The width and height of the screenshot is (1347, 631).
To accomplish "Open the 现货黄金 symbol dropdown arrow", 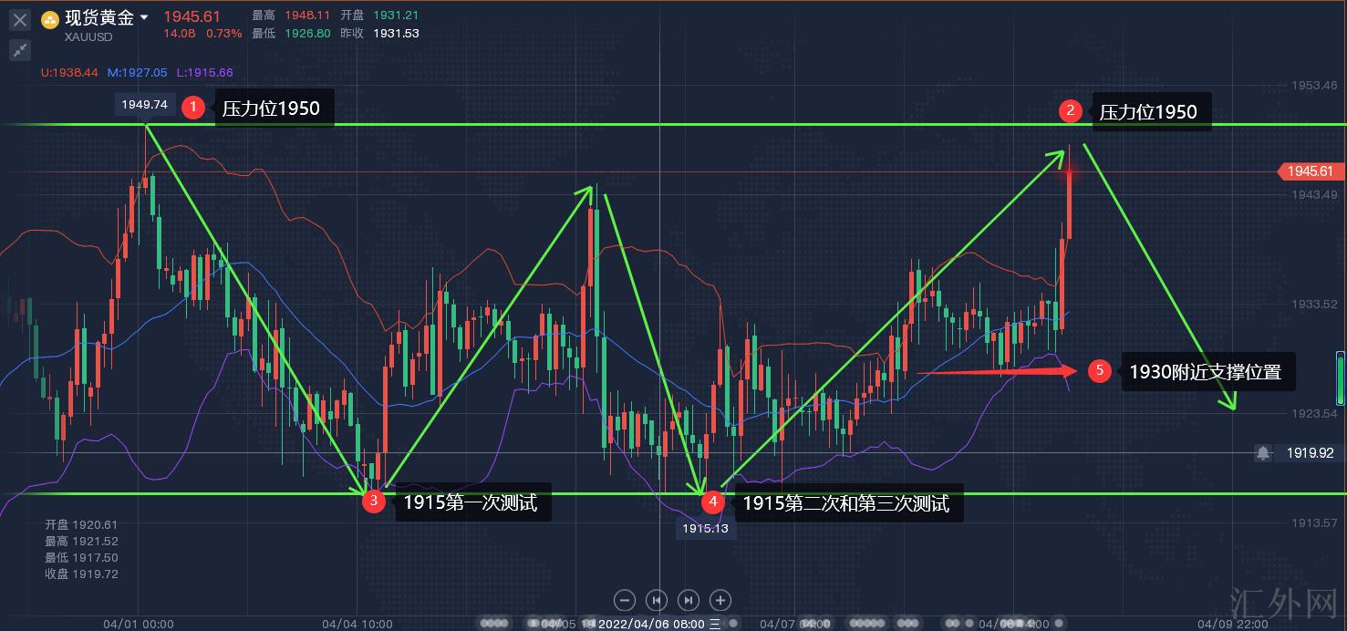I will tap(144, 18).
